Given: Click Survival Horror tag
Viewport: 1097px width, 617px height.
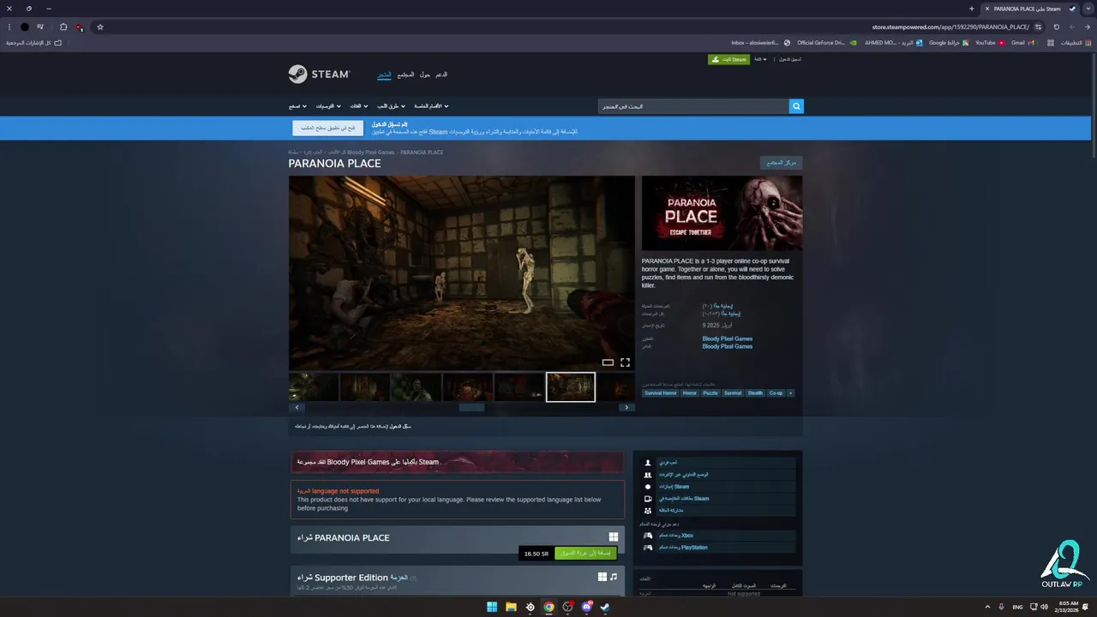Looking at the screenshot, I should (661, 393).
